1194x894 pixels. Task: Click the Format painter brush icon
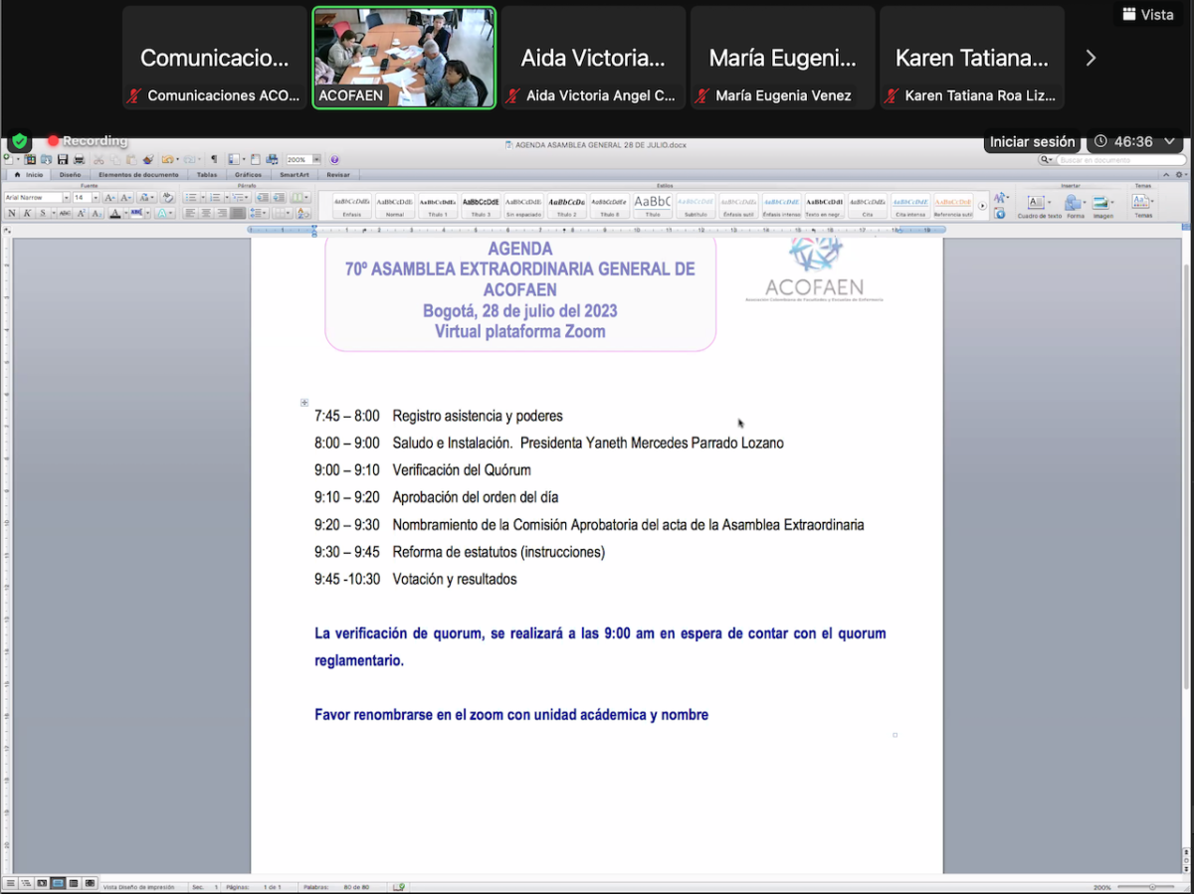(x=148, y=159)
